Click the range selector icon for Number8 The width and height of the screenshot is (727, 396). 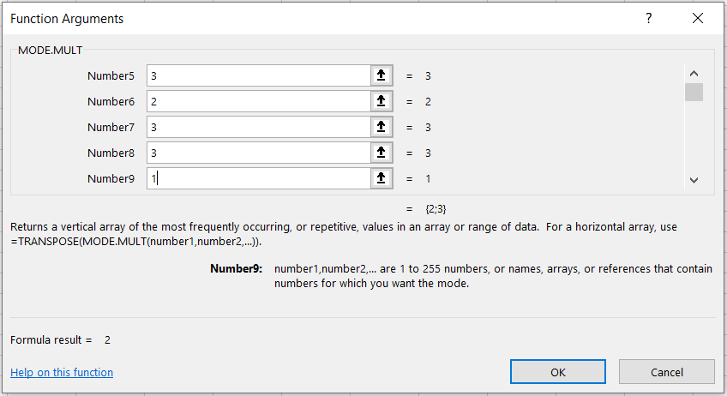382,153
